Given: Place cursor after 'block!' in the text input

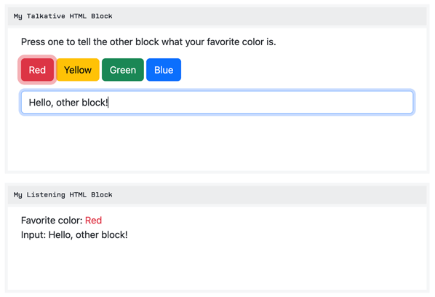Looking at the screenshot, I should pyautogui.click(x=108, y=103).
